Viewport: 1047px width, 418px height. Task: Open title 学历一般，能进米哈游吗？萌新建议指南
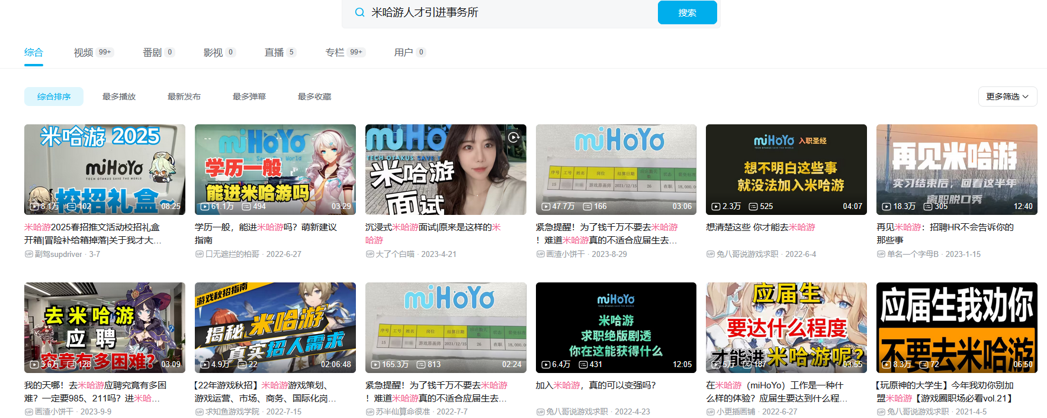(x=266, y=233)
